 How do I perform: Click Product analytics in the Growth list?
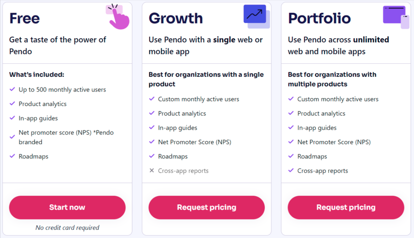[x=182, y=113]
